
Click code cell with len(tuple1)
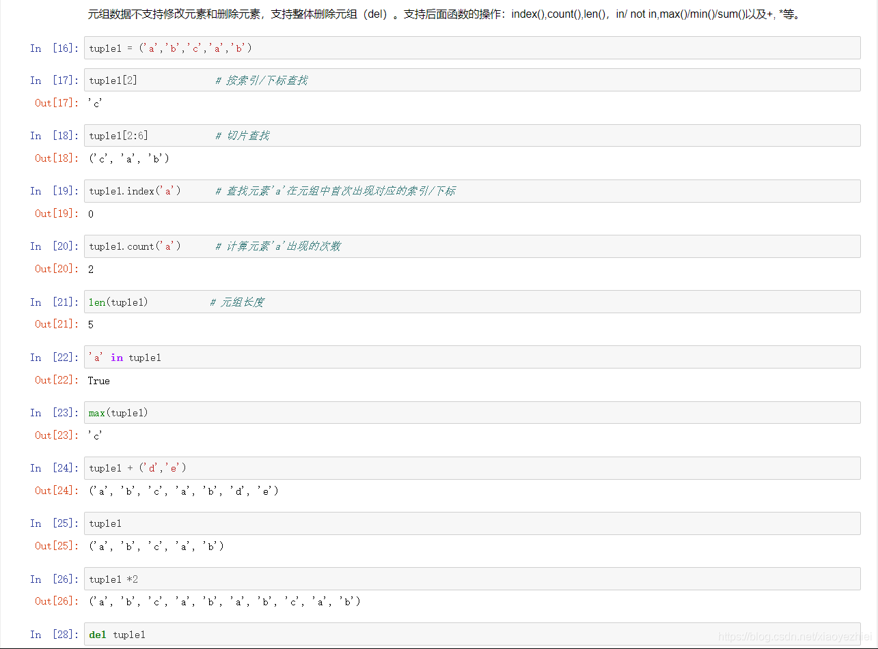point(472,302)
